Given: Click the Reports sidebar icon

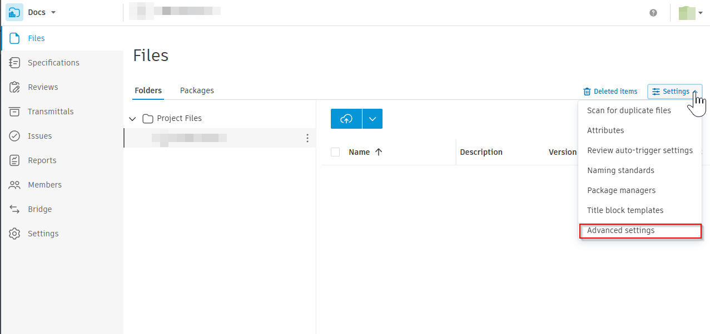Looking at the screenshot, I should coord(14,160).
